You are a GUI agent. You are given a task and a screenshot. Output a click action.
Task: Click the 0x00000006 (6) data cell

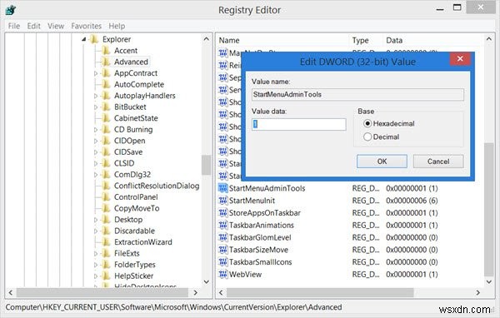tap(412, 201)
